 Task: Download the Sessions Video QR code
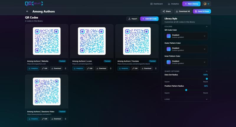56,119
